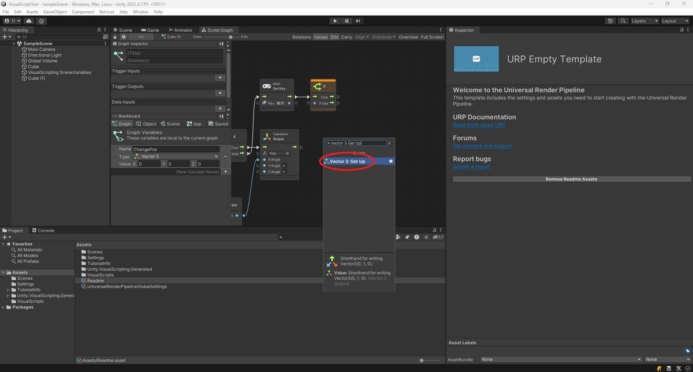Open the Key dropdown set to W

point(280,103)
